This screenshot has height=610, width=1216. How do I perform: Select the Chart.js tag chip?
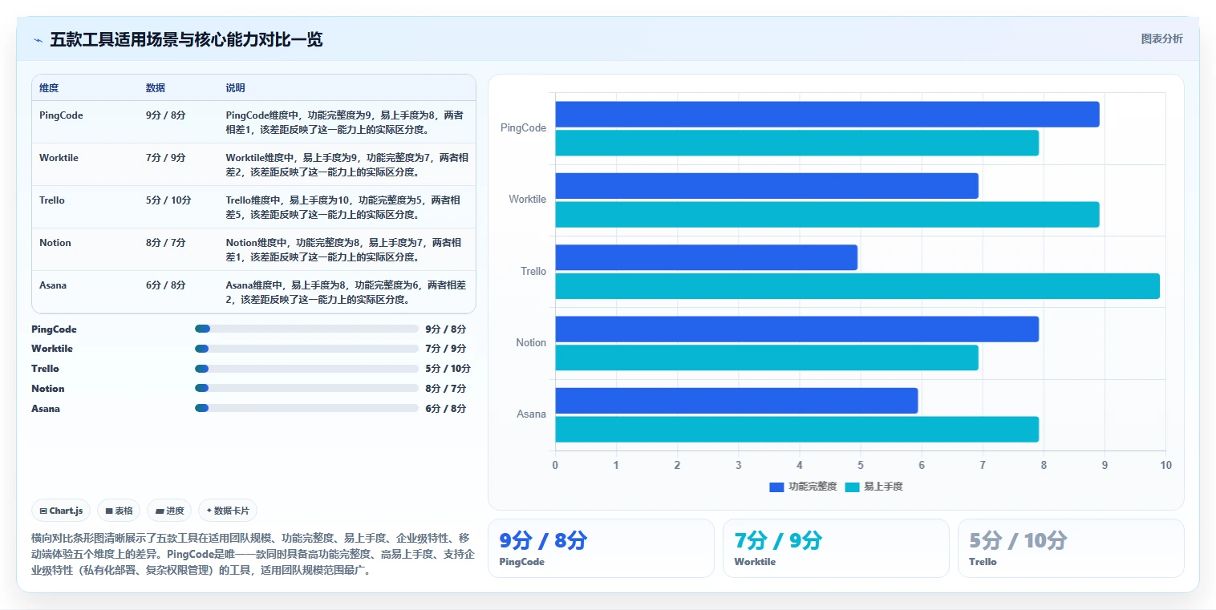coord(61,511)
